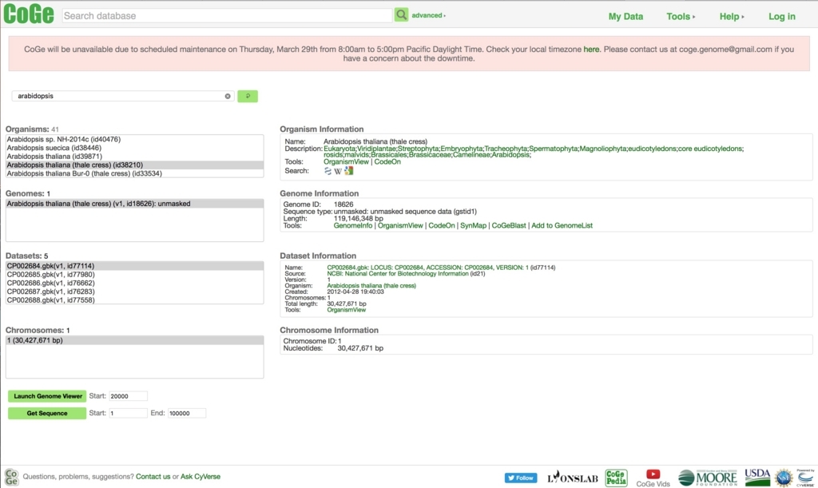818x488 pixels.
Task: Click the Moore Foundation logo
Action: (x=708, y=478)
